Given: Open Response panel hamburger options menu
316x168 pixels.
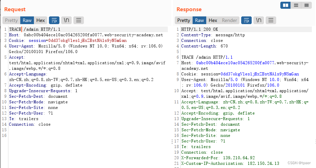Looking at the screenshot, I should point(271,20).
